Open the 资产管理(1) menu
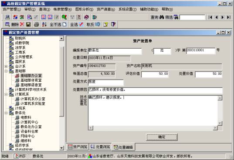Screen dimensions: 234x160 12,10
